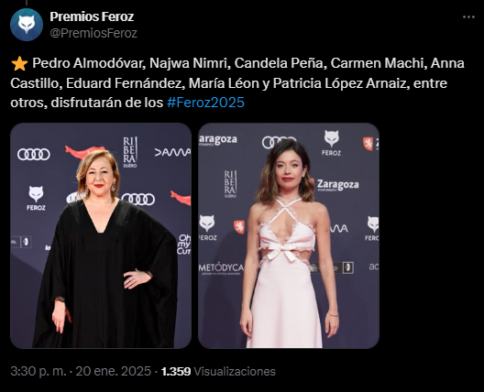
Task: Open the Premios Feroz profile avatar
Action: point(27,25)
